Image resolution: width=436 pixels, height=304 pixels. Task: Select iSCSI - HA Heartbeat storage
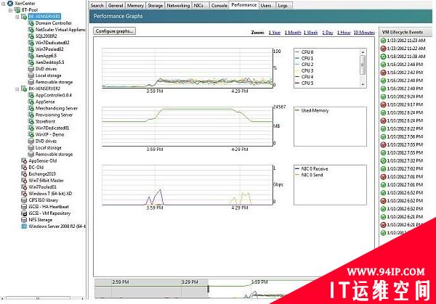49,207
